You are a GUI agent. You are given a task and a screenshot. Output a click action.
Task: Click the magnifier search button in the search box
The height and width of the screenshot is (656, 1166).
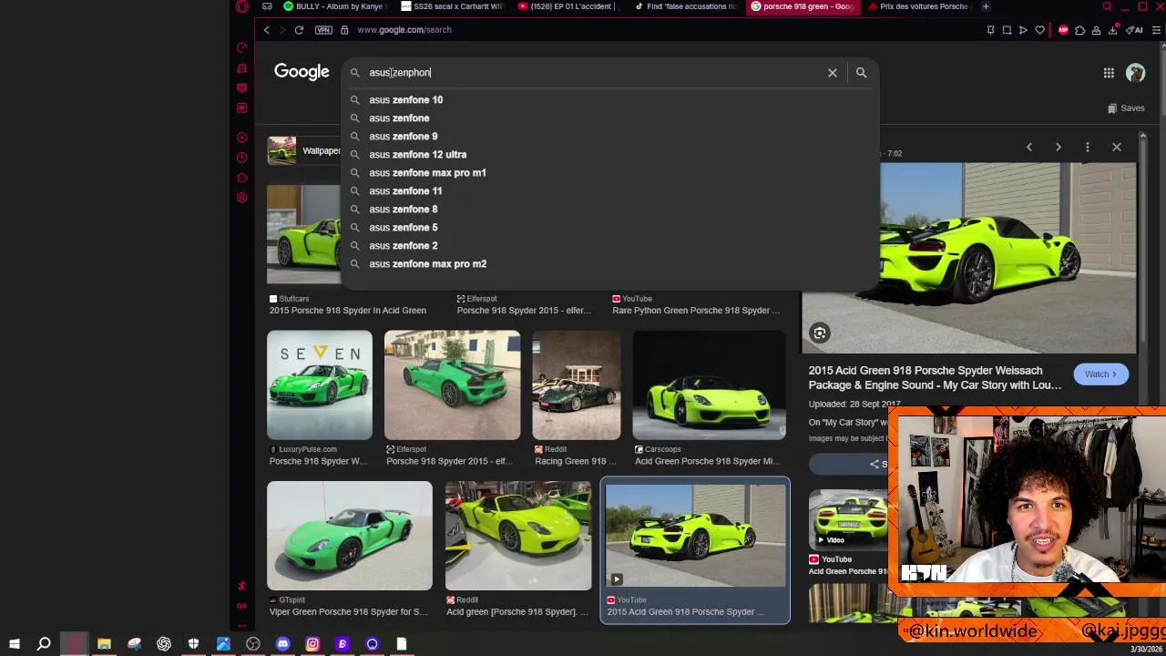pyautogui.click(x=861, y=73)
